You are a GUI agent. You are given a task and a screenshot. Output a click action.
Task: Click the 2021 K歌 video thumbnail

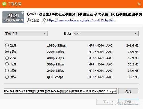[13, 17]
